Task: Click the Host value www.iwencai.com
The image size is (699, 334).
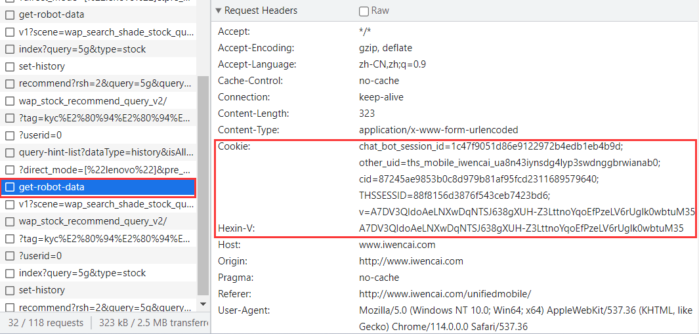Action: coord(397,245)
